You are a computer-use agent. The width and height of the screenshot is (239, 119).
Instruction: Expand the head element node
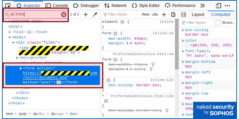[10, 32]
